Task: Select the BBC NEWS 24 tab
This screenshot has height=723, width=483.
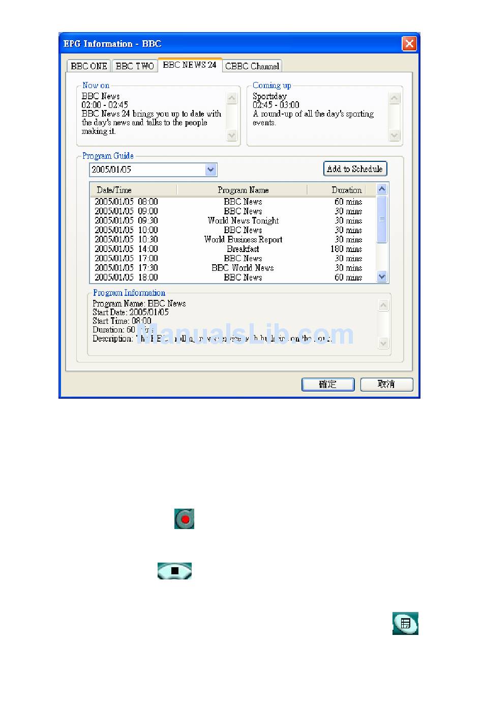Action: click(x=190, y=65)
